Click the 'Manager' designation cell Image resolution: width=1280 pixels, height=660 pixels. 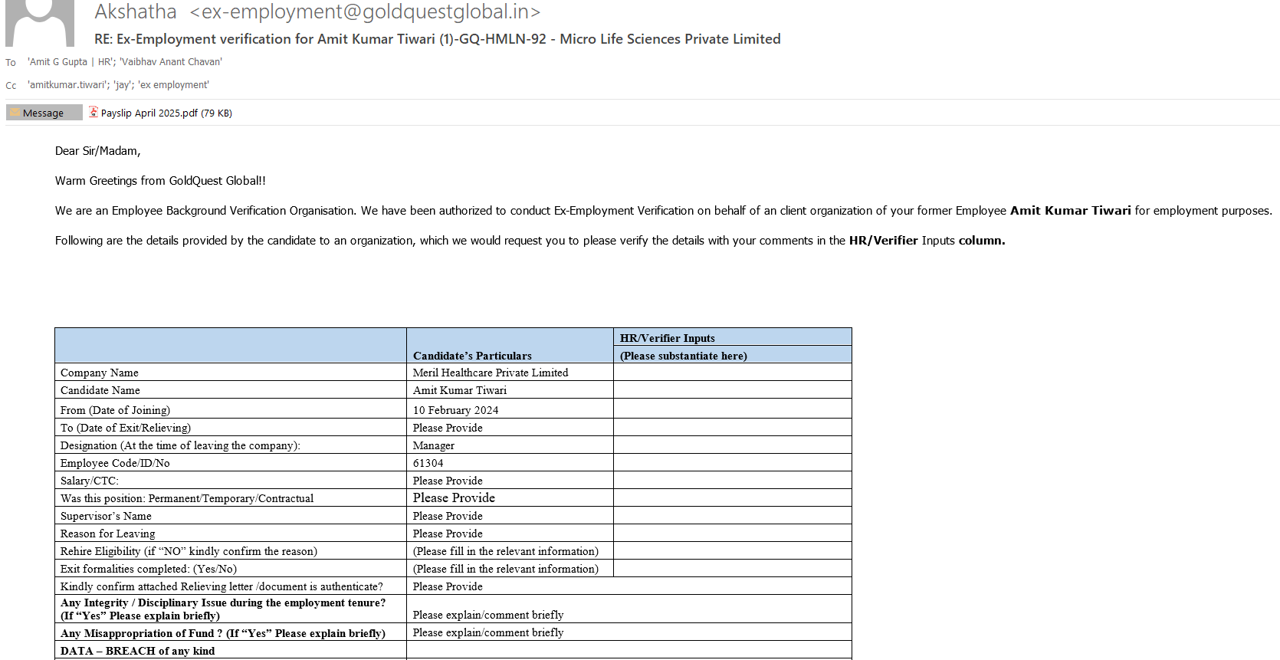[x=434, y=445]
